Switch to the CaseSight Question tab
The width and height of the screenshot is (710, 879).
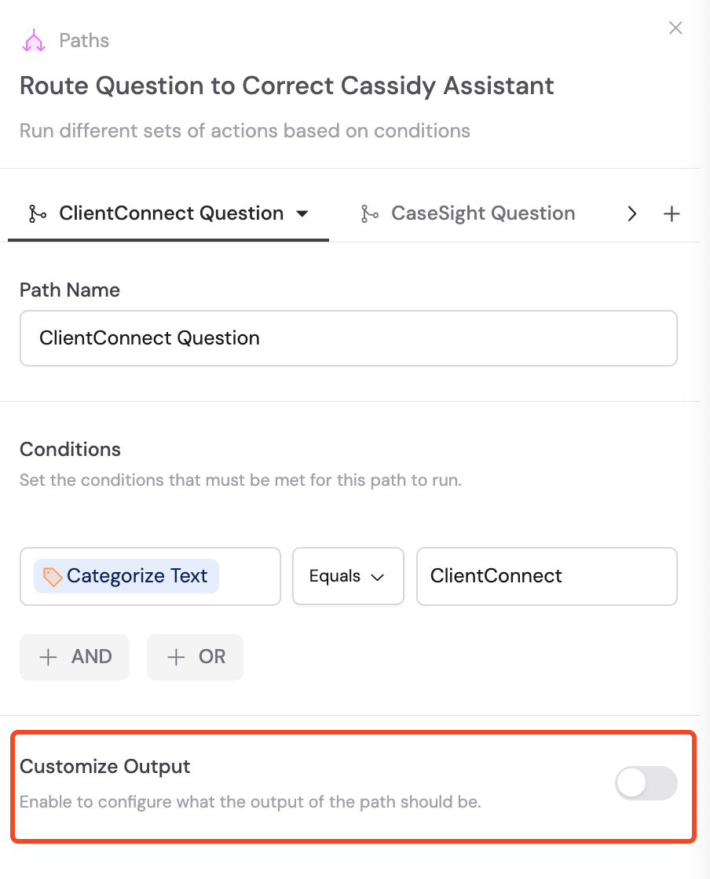(482, 213)
